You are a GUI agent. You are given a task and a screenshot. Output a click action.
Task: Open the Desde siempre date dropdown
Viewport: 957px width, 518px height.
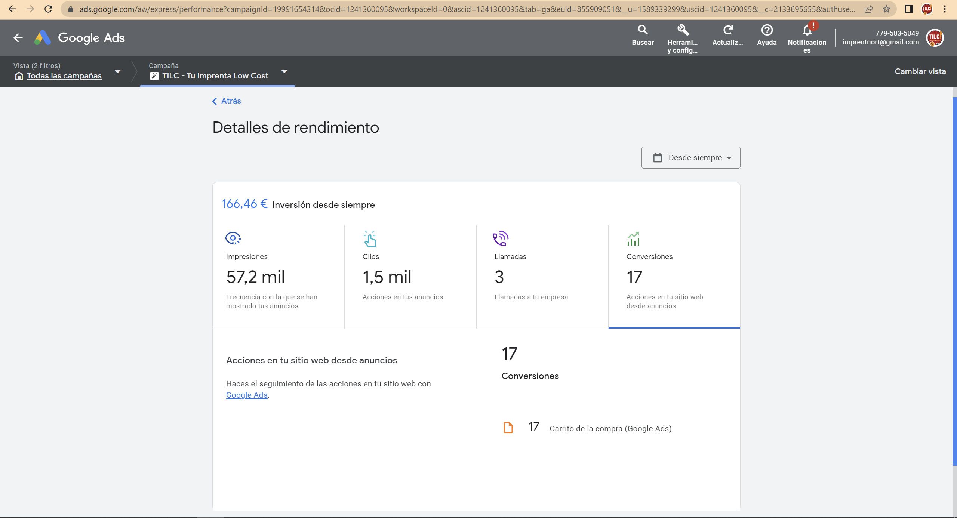click(x=691, y=157)
